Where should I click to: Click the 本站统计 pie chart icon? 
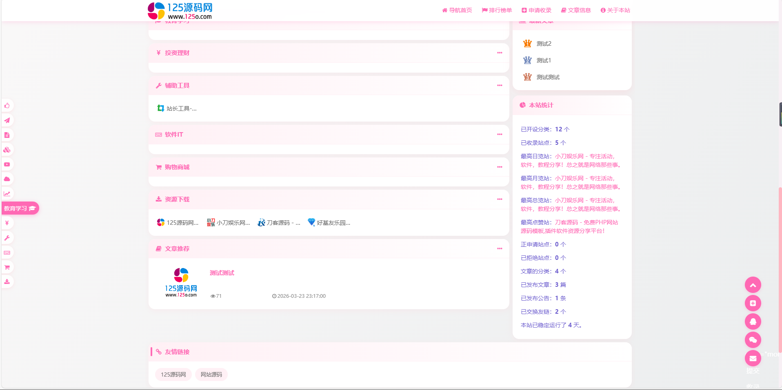(x=522, y=105)
